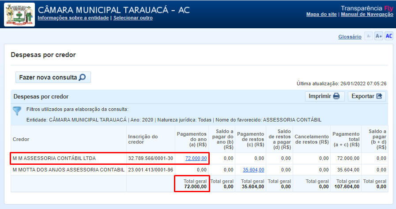
Task: Click the Saldo de restos a pagar (d) header
Action: (279, 139)
